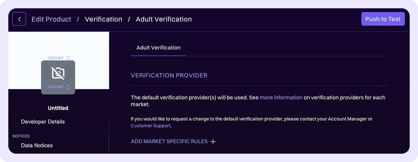This screenshot has height=162, width=418.
Task: Expand Add Market Specific Rules
Action: 169,141
